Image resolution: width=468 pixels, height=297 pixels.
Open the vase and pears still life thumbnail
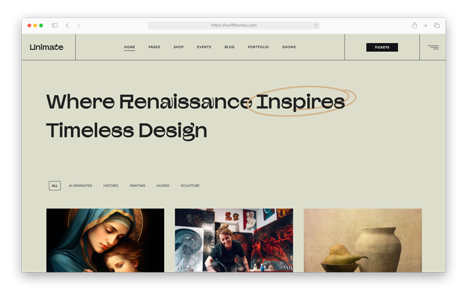[x=363, y=240]
